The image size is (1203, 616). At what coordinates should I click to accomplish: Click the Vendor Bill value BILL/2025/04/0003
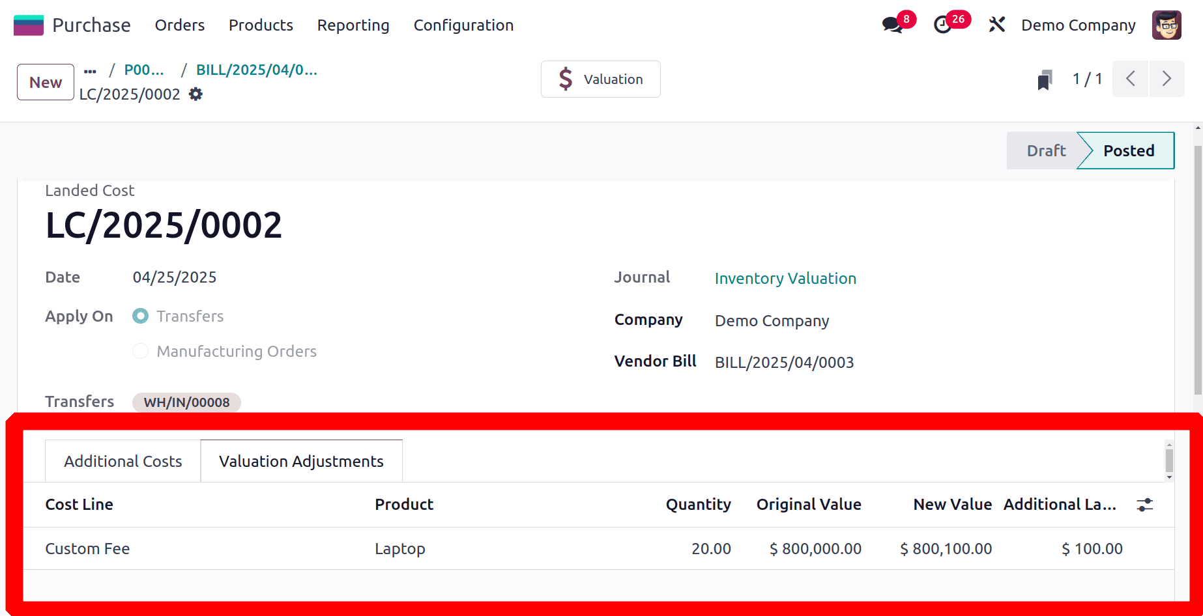784,363
